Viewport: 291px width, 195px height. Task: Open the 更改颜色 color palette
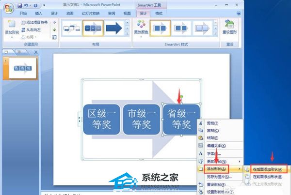[x=141, y=28]
